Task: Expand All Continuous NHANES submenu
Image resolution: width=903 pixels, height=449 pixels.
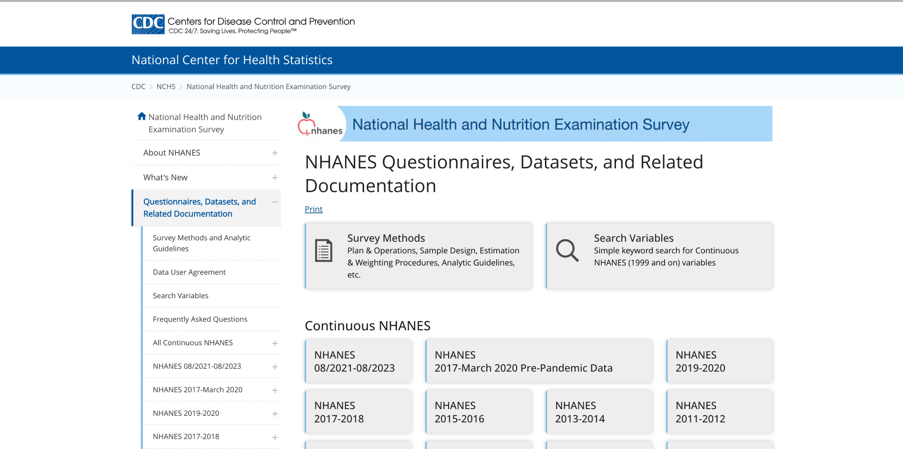Action: tap(275, 343)
